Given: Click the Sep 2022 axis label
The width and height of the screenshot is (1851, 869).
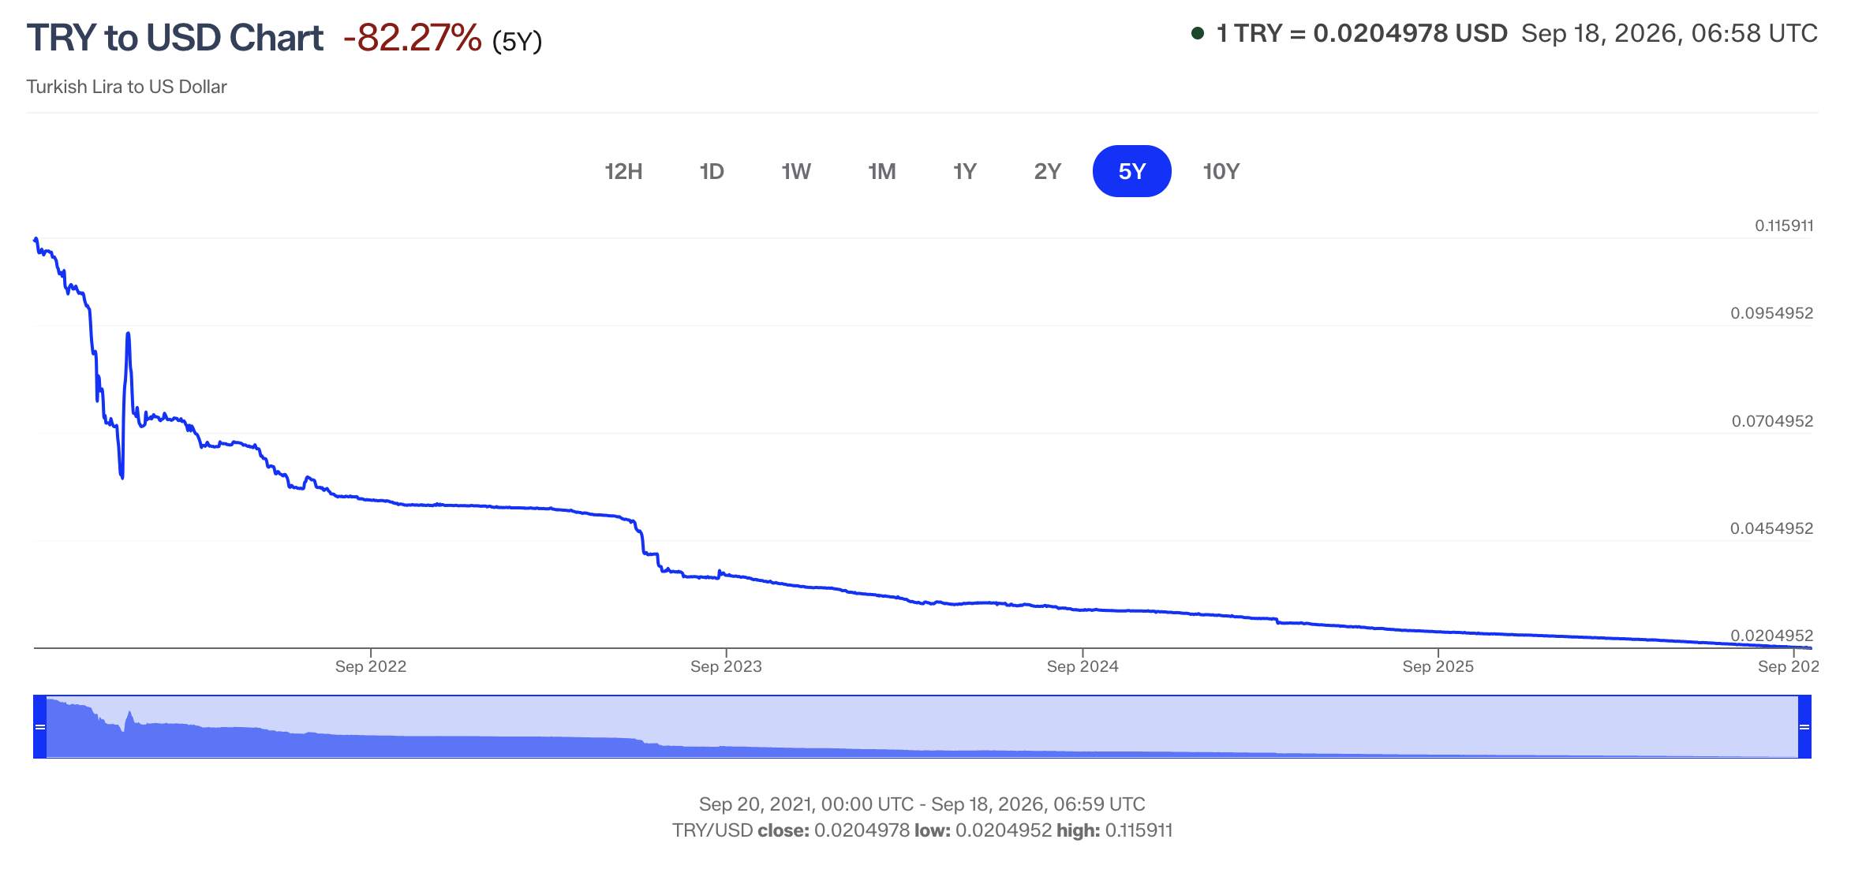Looking at the screenshot, I should 371,666.
